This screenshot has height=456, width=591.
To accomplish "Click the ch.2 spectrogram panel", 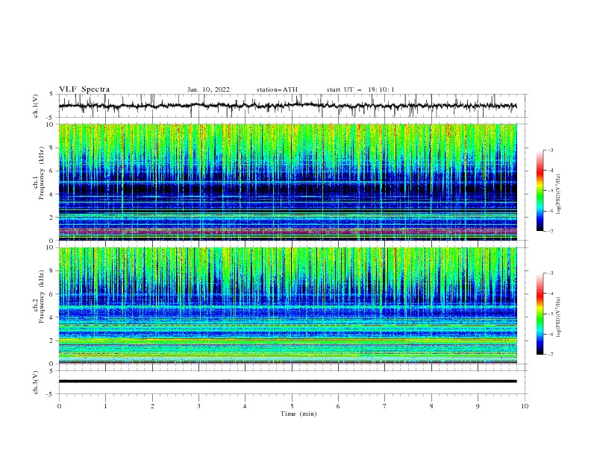I will click(x=287, y=305).
